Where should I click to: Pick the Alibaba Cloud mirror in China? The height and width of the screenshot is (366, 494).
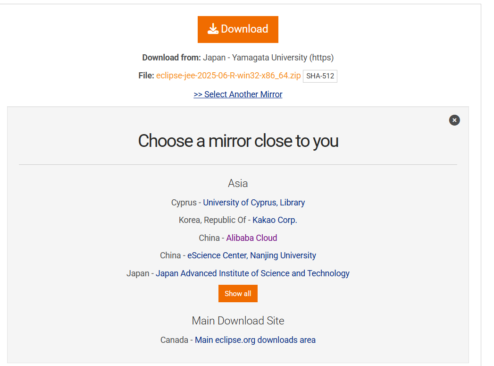coord(251,238)
